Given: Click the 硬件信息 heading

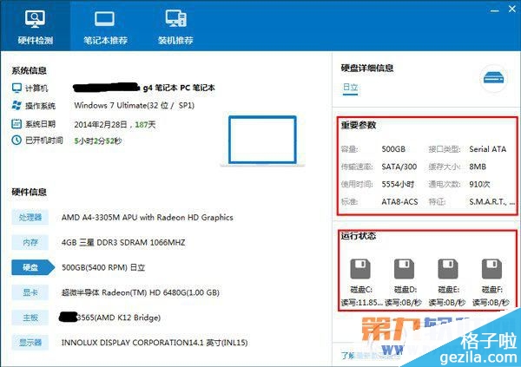Looking at the screenshot, I should 29,192.
